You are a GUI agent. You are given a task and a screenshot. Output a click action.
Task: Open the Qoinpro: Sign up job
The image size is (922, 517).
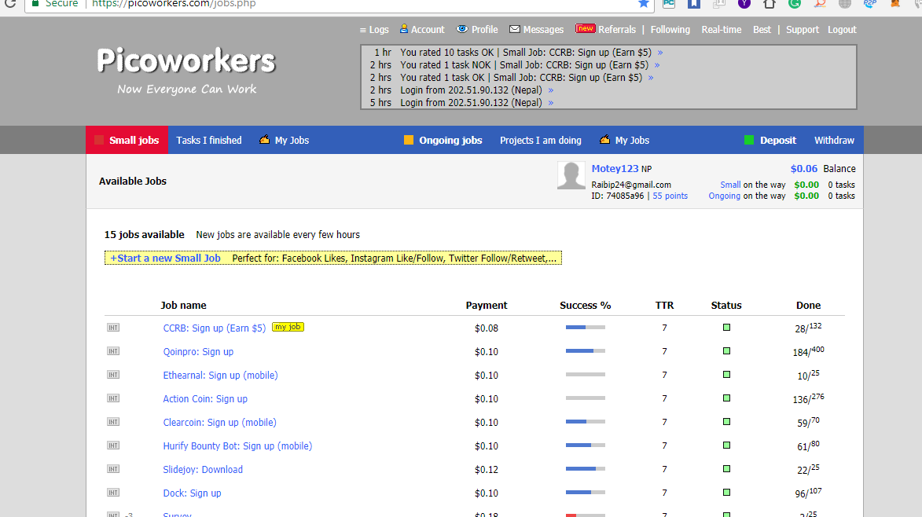pyautogui.click(x=198, y=352)
